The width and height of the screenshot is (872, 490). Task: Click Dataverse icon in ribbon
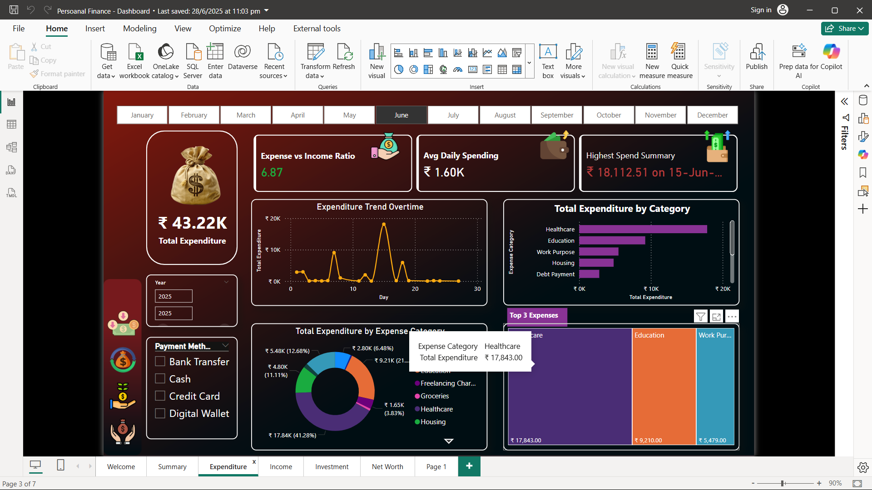point(243,57)
